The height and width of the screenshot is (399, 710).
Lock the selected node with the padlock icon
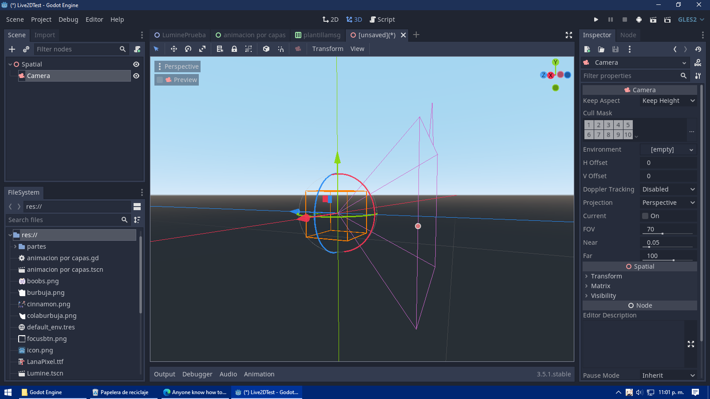click(x=234, y=49)
